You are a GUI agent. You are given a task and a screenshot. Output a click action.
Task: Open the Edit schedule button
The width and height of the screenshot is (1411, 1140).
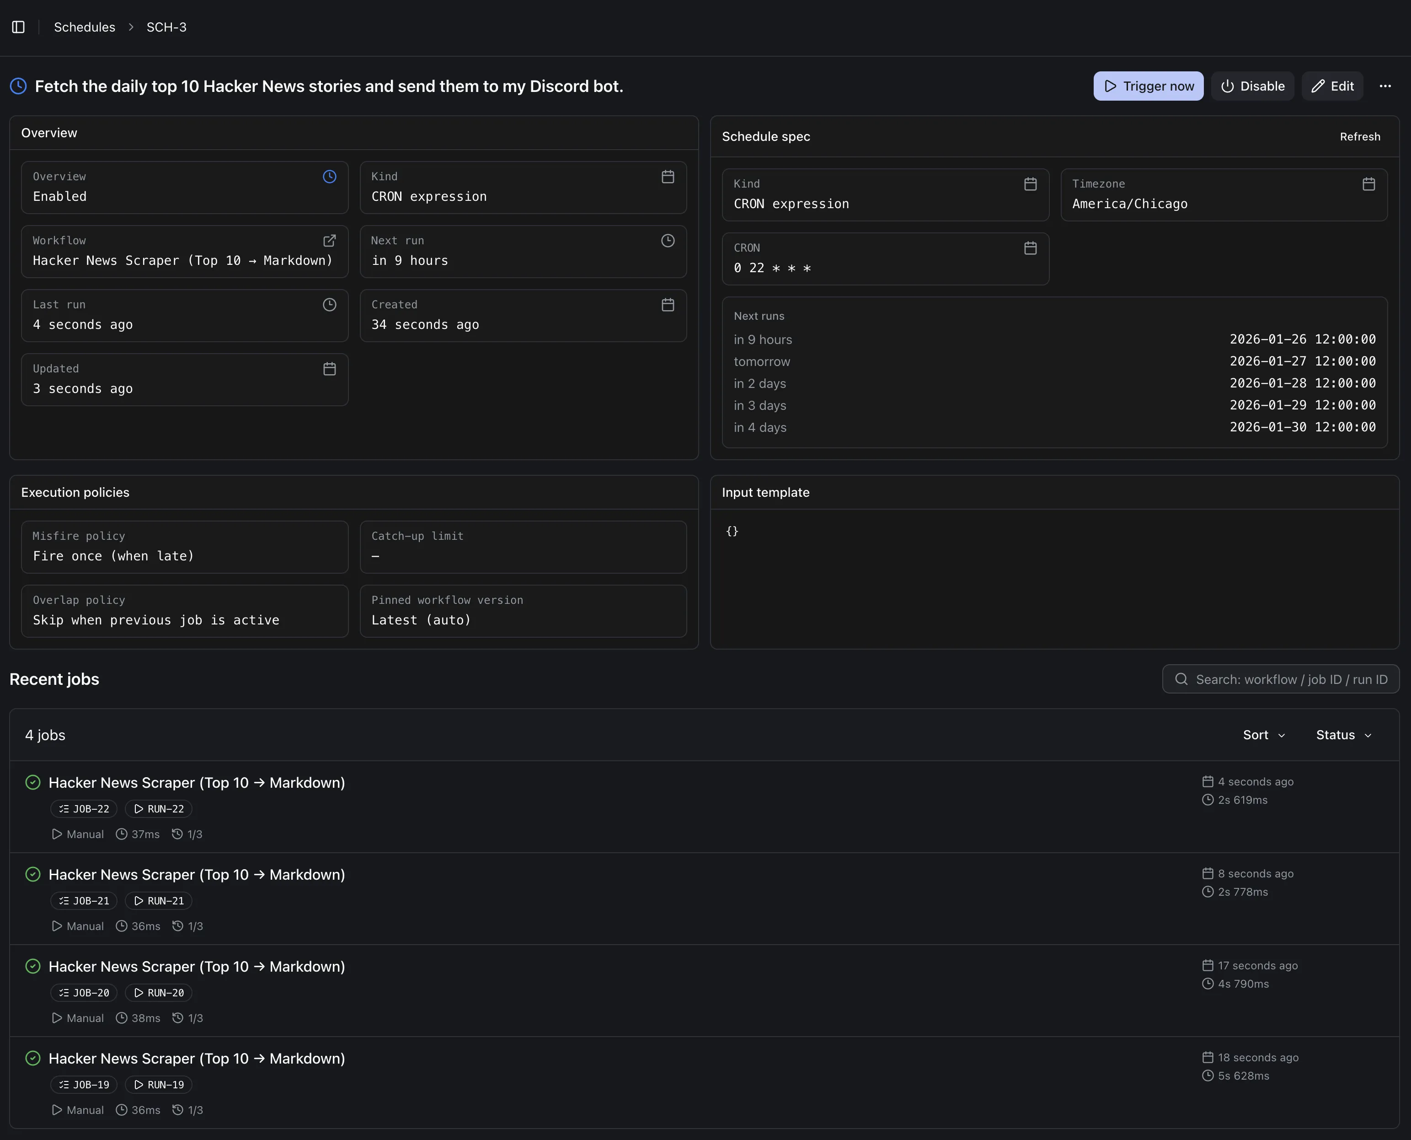[x=1332, y=86]
